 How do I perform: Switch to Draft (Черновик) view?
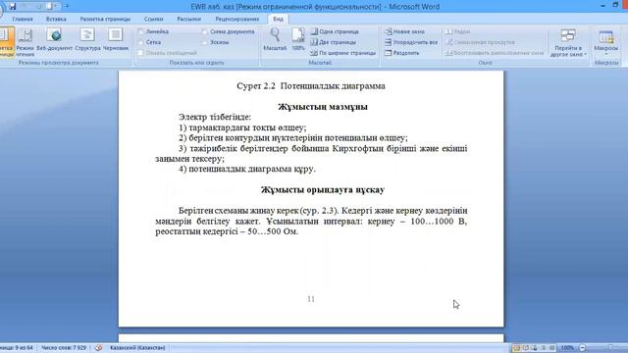116,40
